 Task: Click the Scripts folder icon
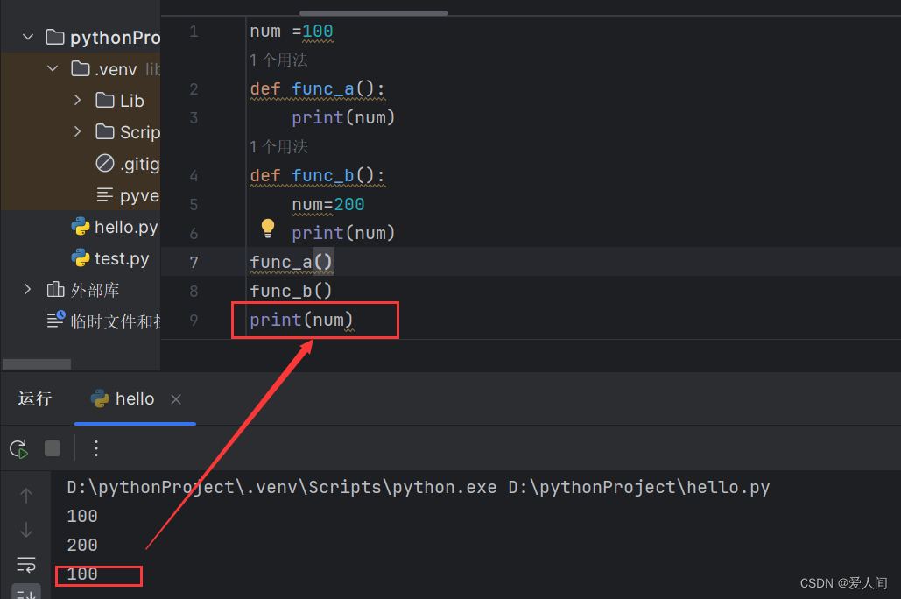click(x=104, y=132)
